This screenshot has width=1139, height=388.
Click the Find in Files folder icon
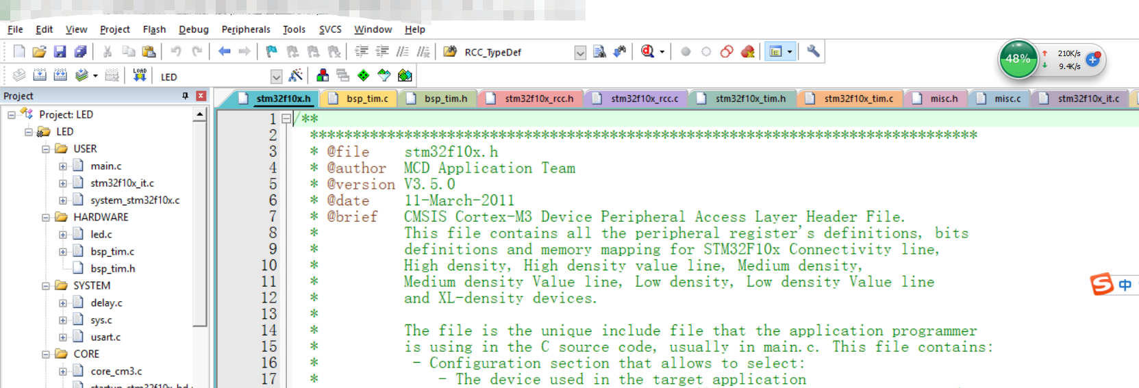450,51
